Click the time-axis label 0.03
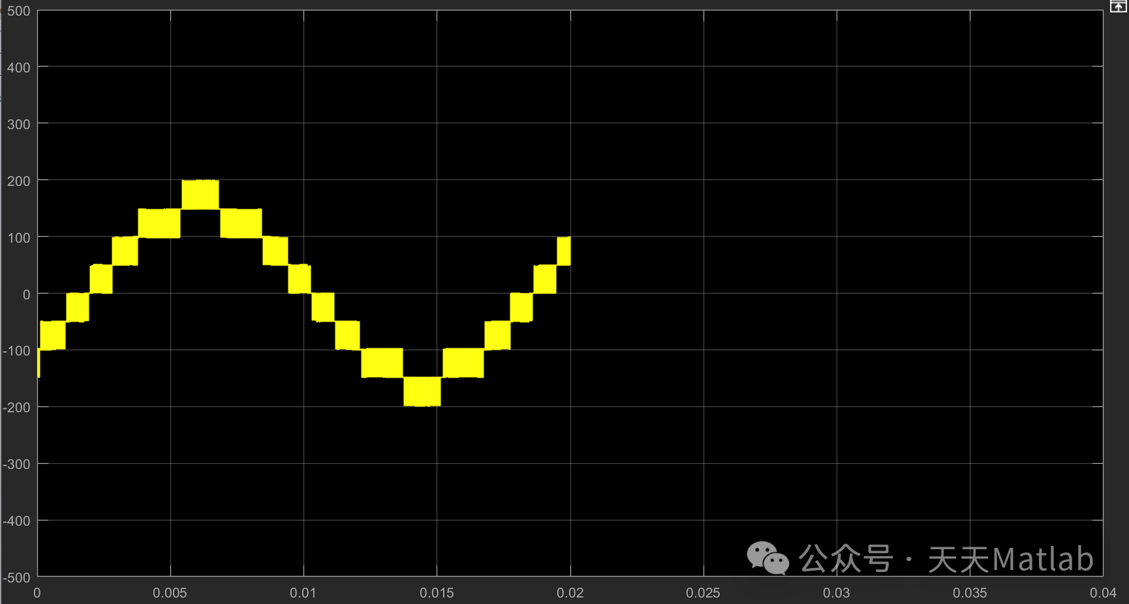This screenshot has width=1129, height=604. coord(837,593)
